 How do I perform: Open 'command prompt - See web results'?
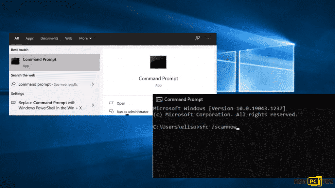point(48,84)
